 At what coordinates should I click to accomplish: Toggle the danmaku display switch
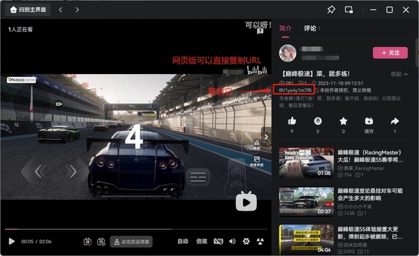87,242
